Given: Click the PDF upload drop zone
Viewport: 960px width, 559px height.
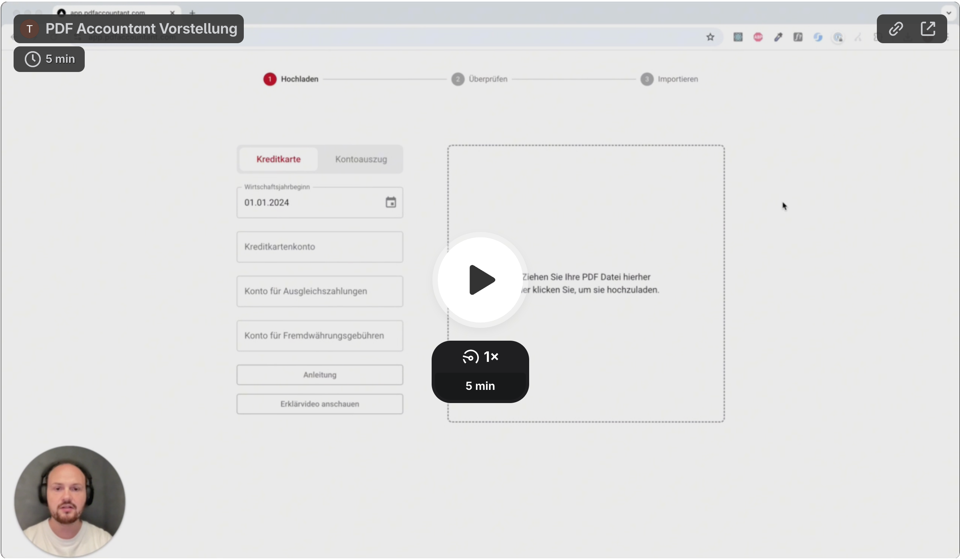Looking at the screenshot, I should pos(586,283).
